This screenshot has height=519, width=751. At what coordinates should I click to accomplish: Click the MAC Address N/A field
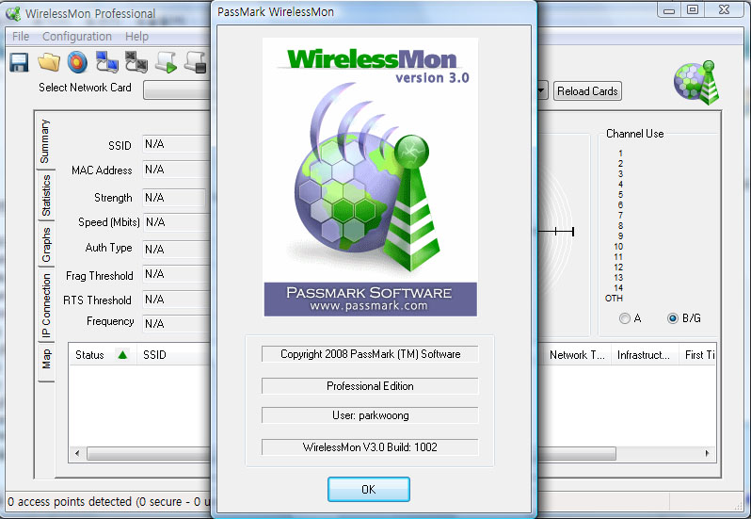point(176,170)
